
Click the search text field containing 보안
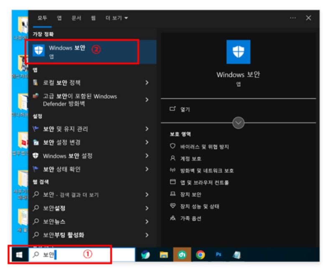[x=82, y=255]
